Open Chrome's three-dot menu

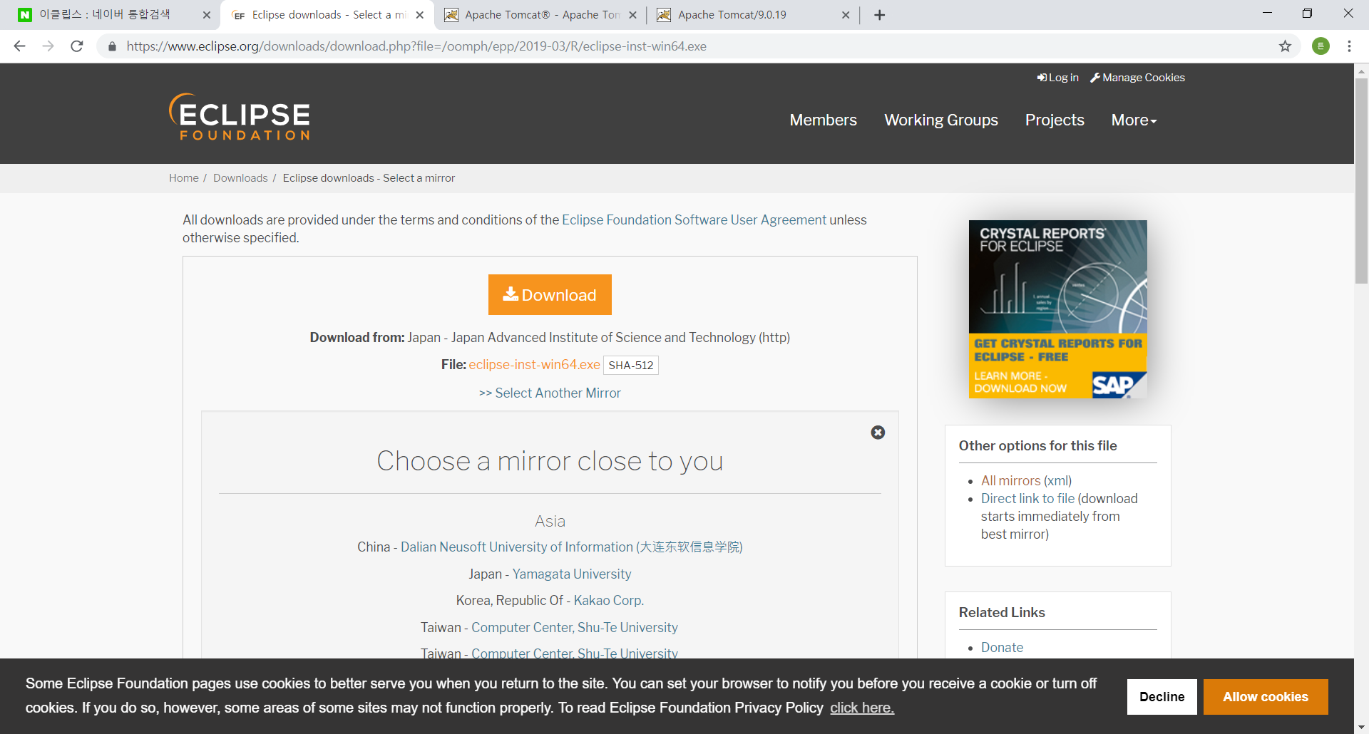point(1349,46)
